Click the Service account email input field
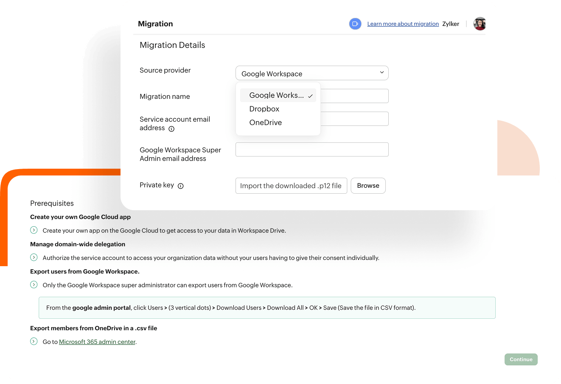This screenshot has width=561, height=384. (x=354, y=119)
